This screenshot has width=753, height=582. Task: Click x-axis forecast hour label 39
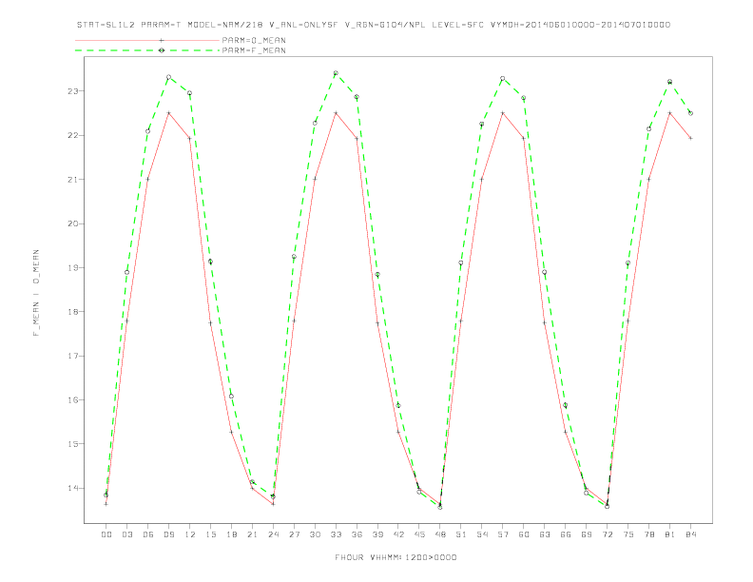click(377, 534)
